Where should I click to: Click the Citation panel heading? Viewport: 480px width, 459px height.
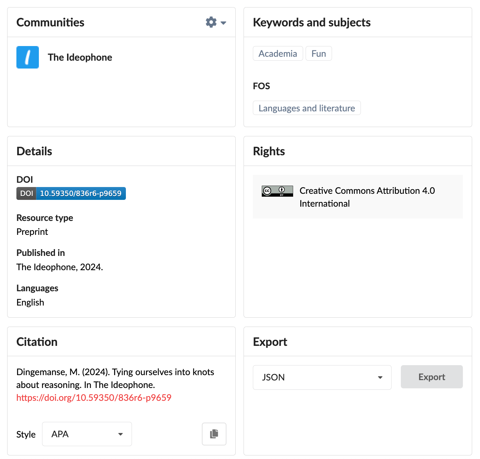37,342
